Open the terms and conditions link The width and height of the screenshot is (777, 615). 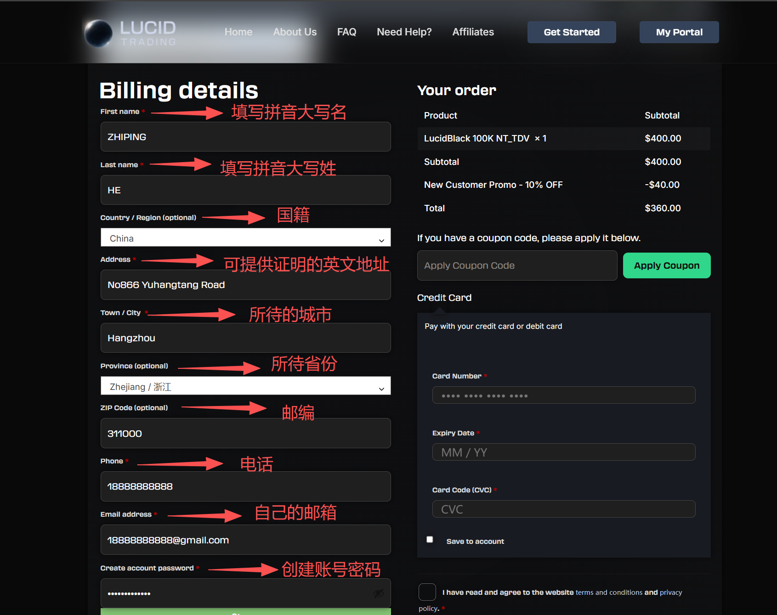609,592
